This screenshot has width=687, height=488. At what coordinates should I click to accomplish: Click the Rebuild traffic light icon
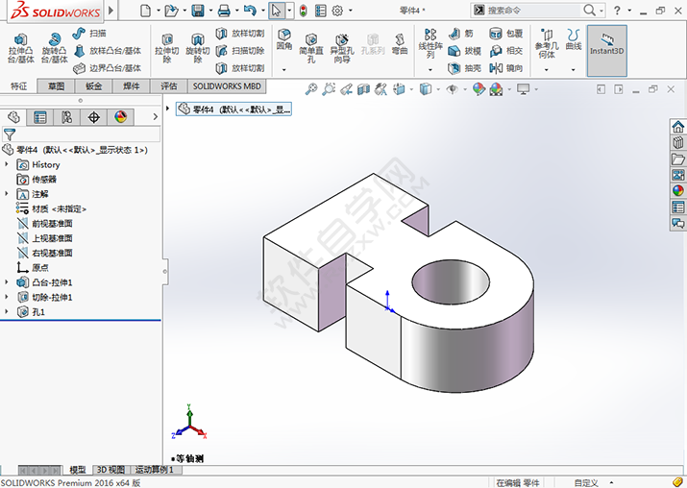tap(304, 11)
